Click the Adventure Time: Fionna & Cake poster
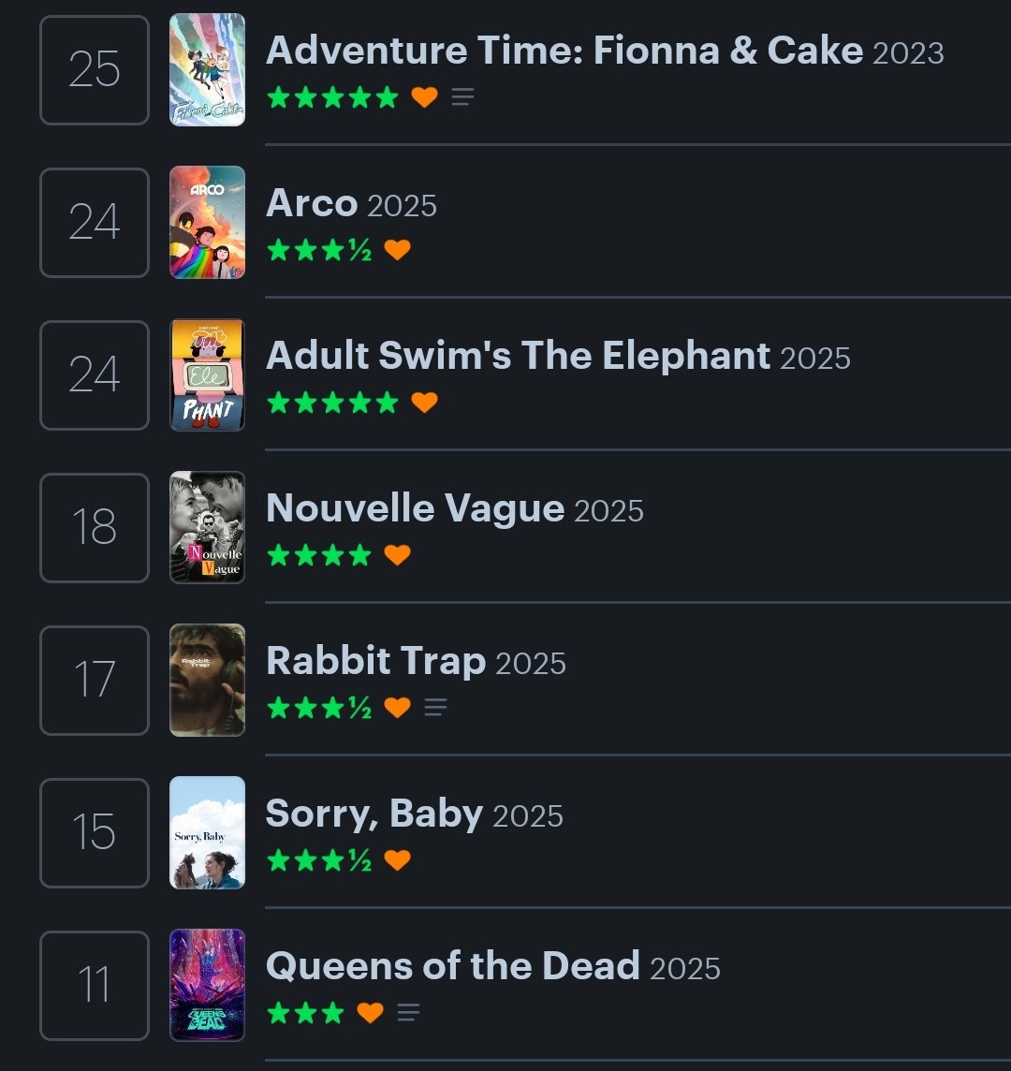The height and width of the screenshot is (1071, 1011). coord(207,69)
